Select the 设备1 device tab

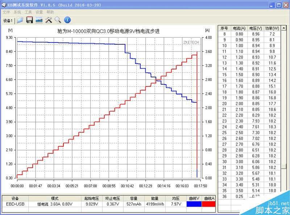click(8, 21)
